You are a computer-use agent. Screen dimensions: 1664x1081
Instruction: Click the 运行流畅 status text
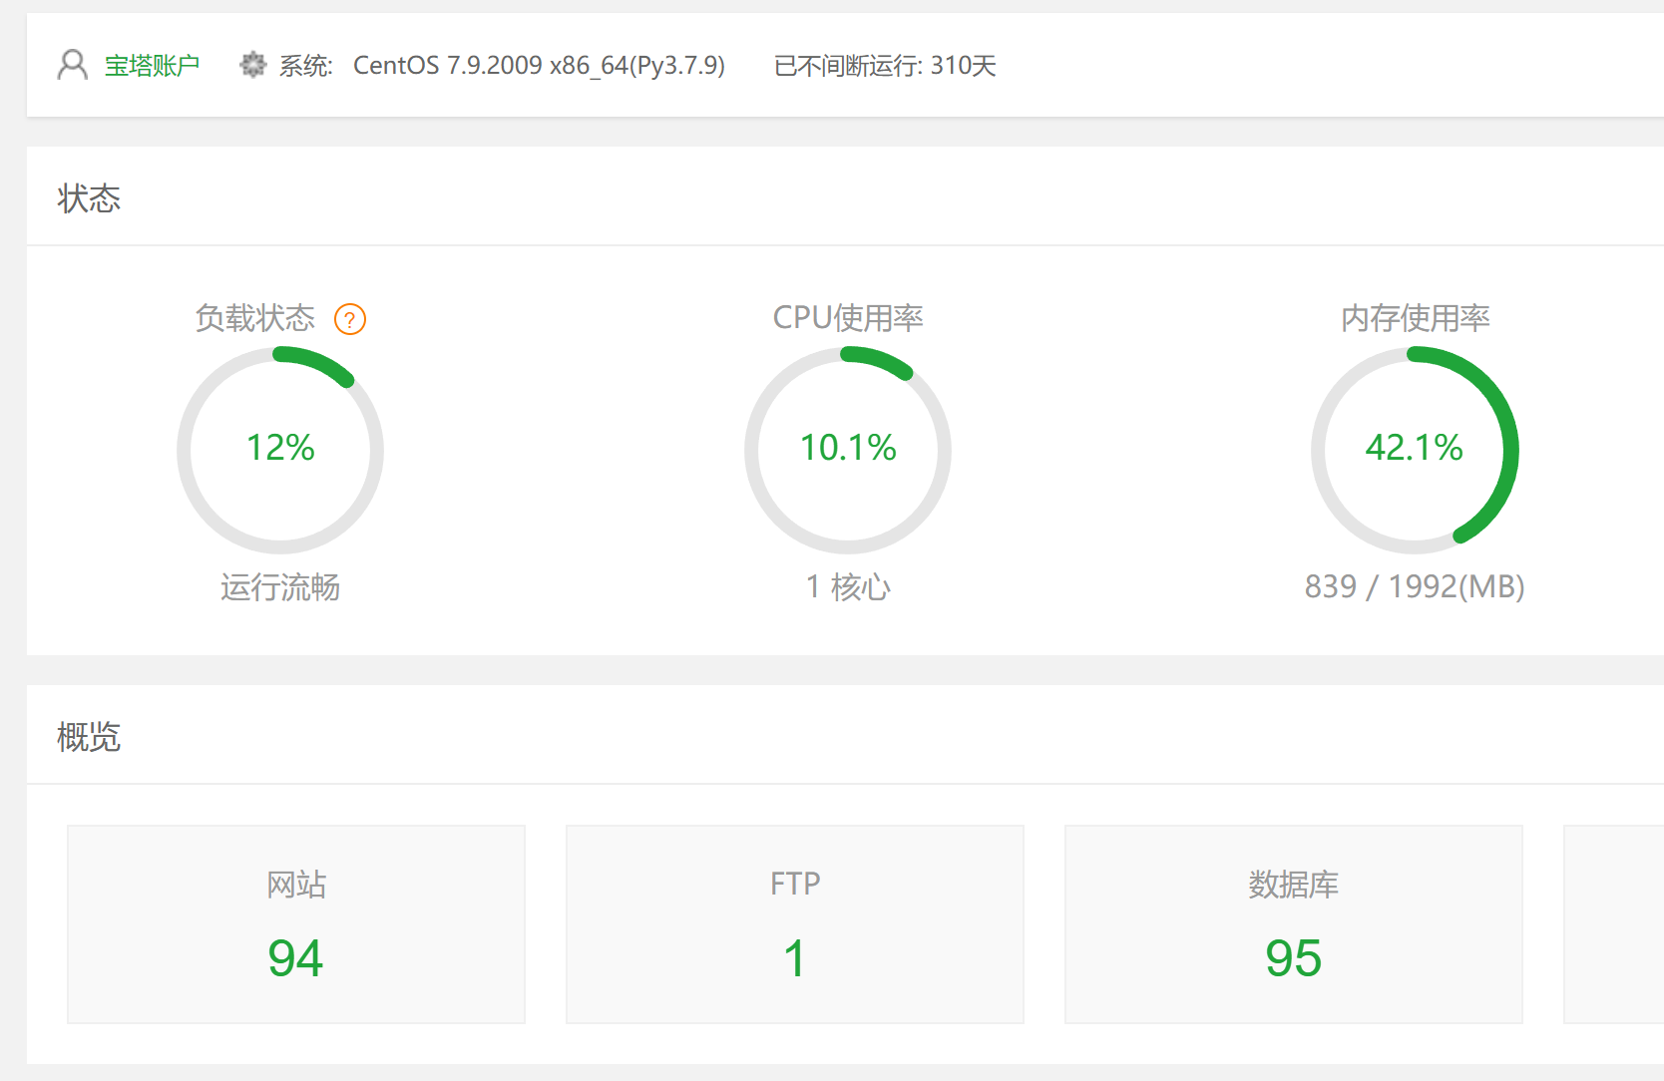[x=280, y=587]
